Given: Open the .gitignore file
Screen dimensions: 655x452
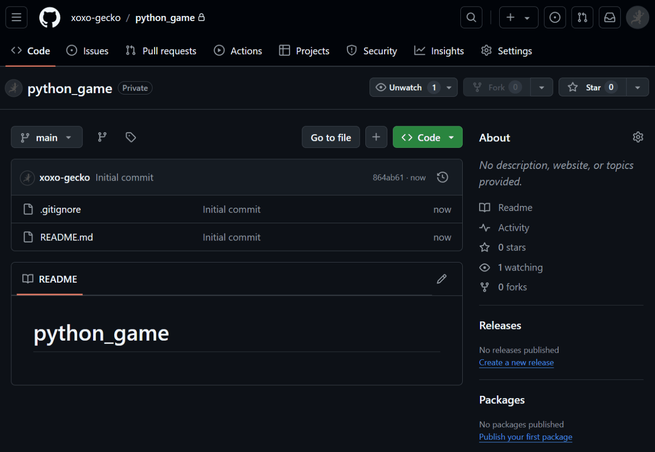Looking at the screenshot, I should click(x=60, y=210).
